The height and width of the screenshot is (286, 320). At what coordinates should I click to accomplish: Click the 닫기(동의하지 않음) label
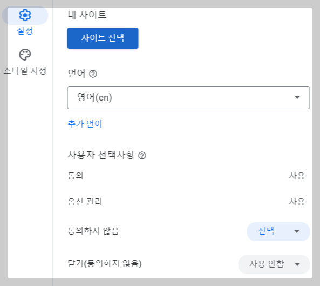(105, 263)
